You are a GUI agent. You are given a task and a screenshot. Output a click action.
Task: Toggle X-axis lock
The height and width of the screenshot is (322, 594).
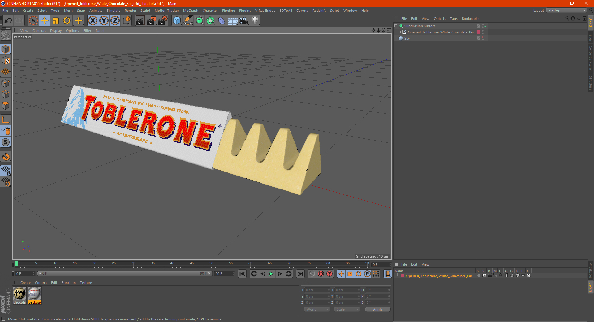pos(93,21)
